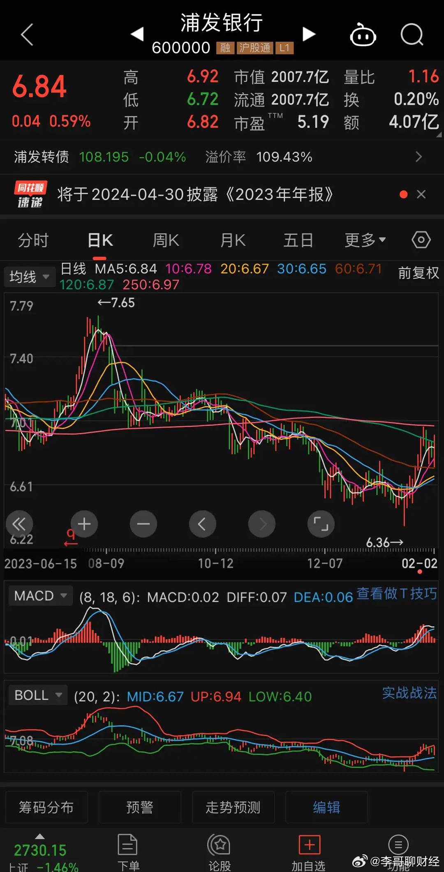Tap the 下单 order icon
The width and height of the screenshot is (444, 872).
point(128,844)
